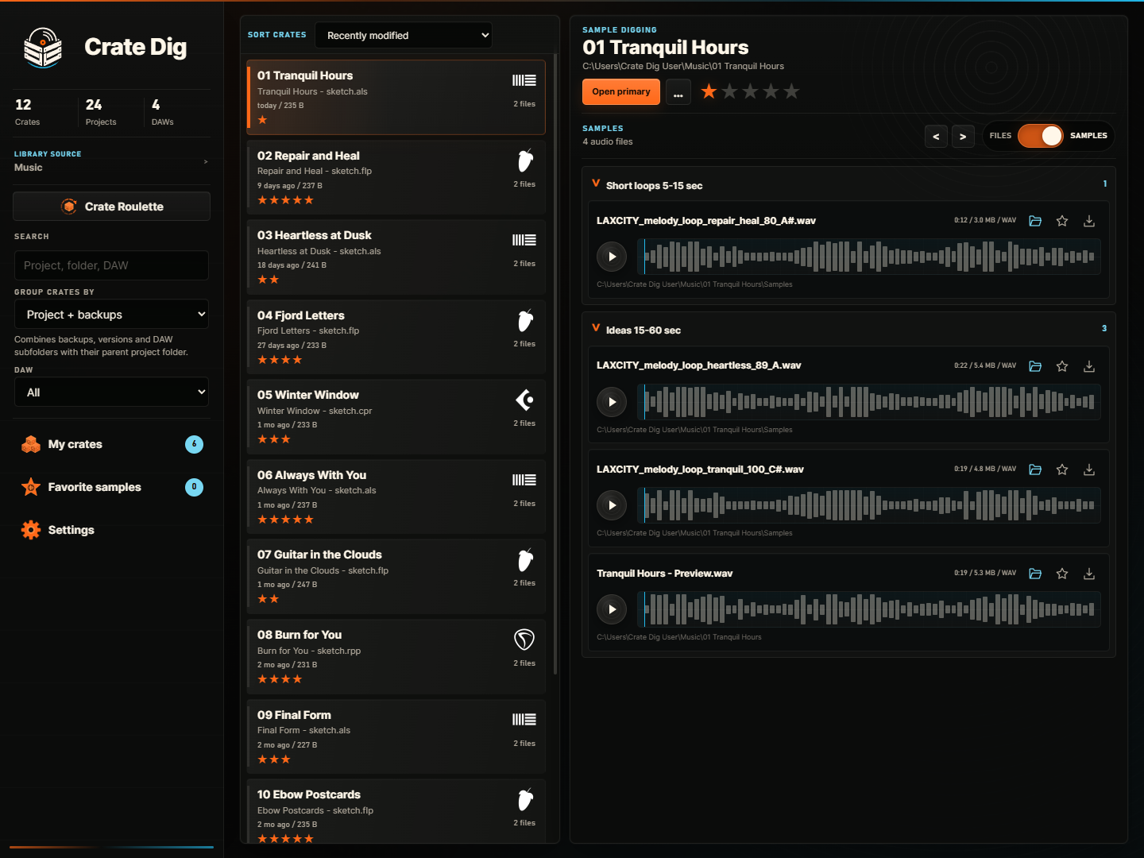Go to the next crate arrow
Screen dimensions: 1144x858
963,137
